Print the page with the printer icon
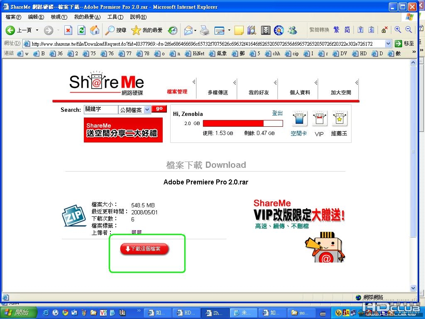Viewport: 425px width, 319px height. tap(205, 30)
